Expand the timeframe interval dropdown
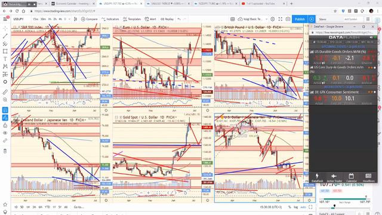Viewport: 382px width, 215px height. [69, 19]
